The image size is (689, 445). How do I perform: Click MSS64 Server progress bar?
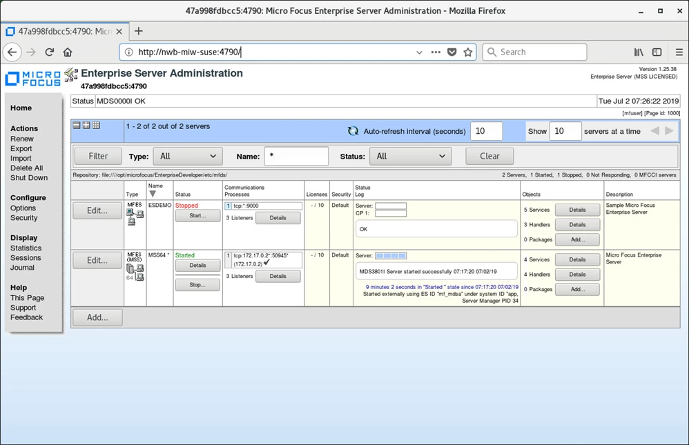(x=391, y=256)
